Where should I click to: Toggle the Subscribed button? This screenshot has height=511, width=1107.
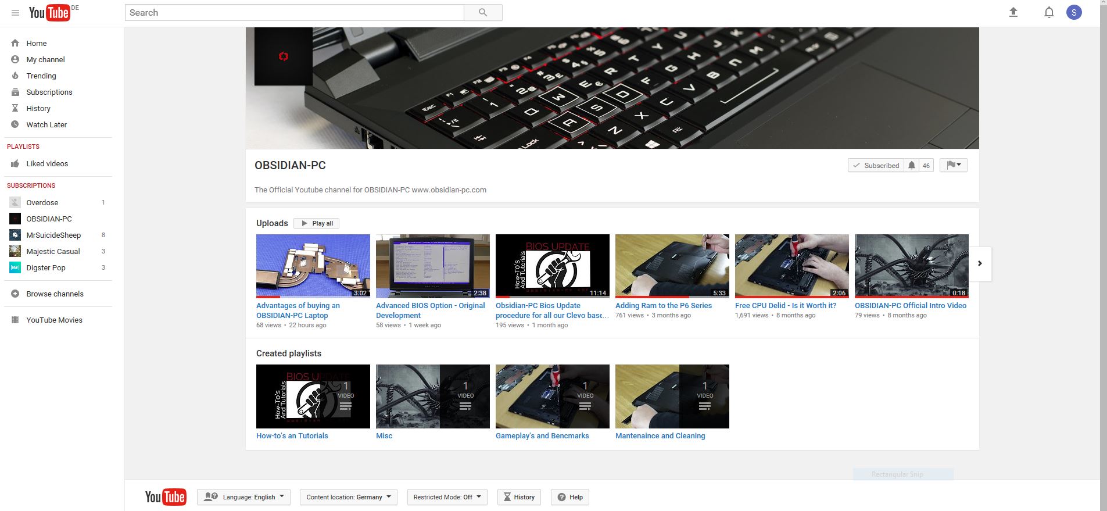(x=876, y=165)
